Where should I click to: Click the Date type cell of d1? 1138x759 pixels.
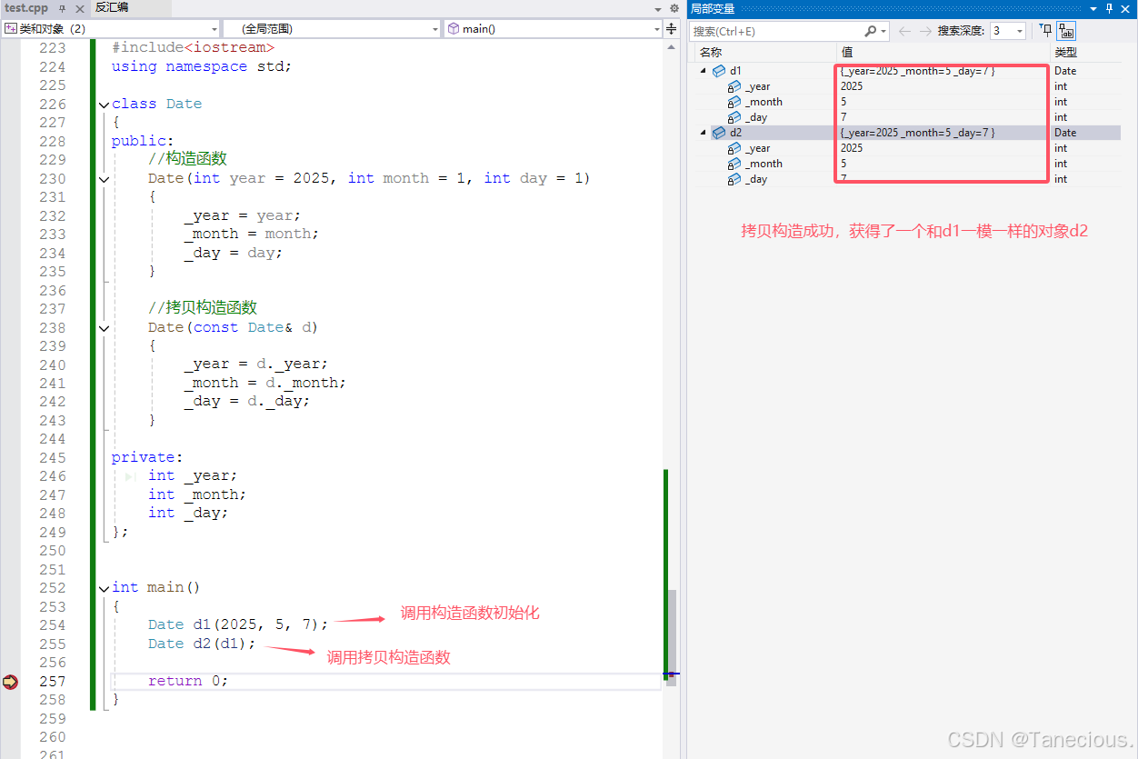point(1065,71)
